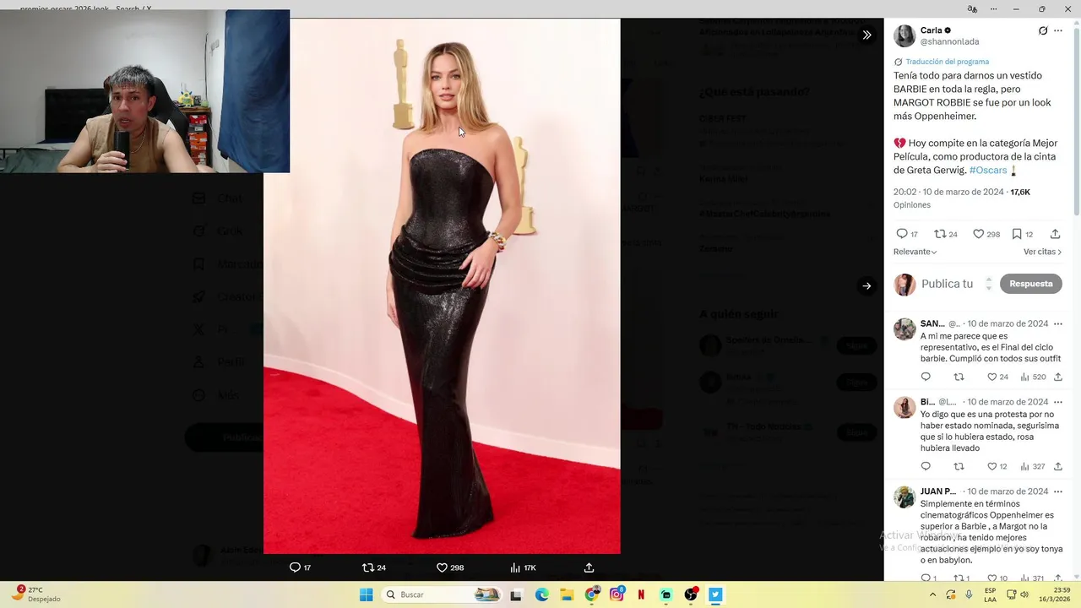Reply to Bi...'s comment
Viewport: 1081px width, 608px height.
pos(926,466)
